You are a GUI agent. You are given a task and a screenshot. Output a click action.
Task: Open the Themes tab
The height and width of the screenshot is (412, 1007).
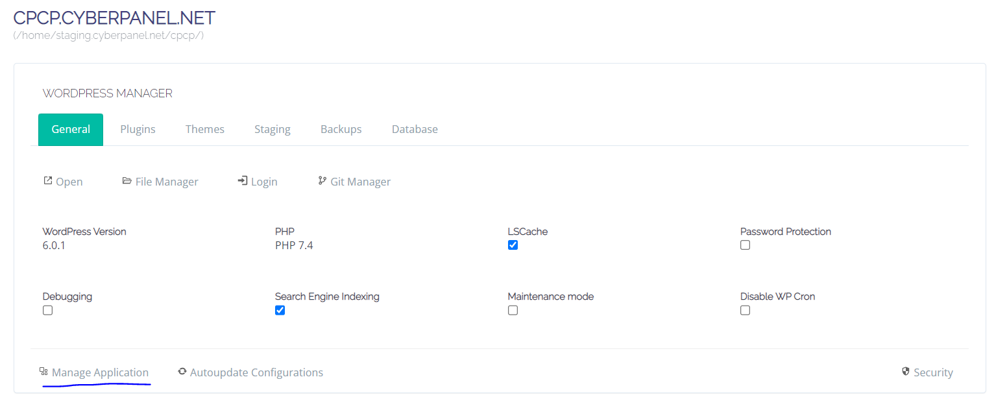pos(204,129)
